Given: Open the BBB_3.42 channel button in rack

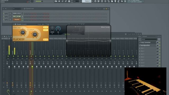Looking at the screenshot, I should point(17,17).
